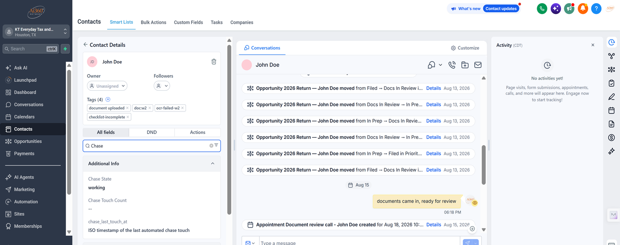The height and width of the screenshot is (245, 620).
Task: Open the field filter icon in search box
Action: [216, 145]
